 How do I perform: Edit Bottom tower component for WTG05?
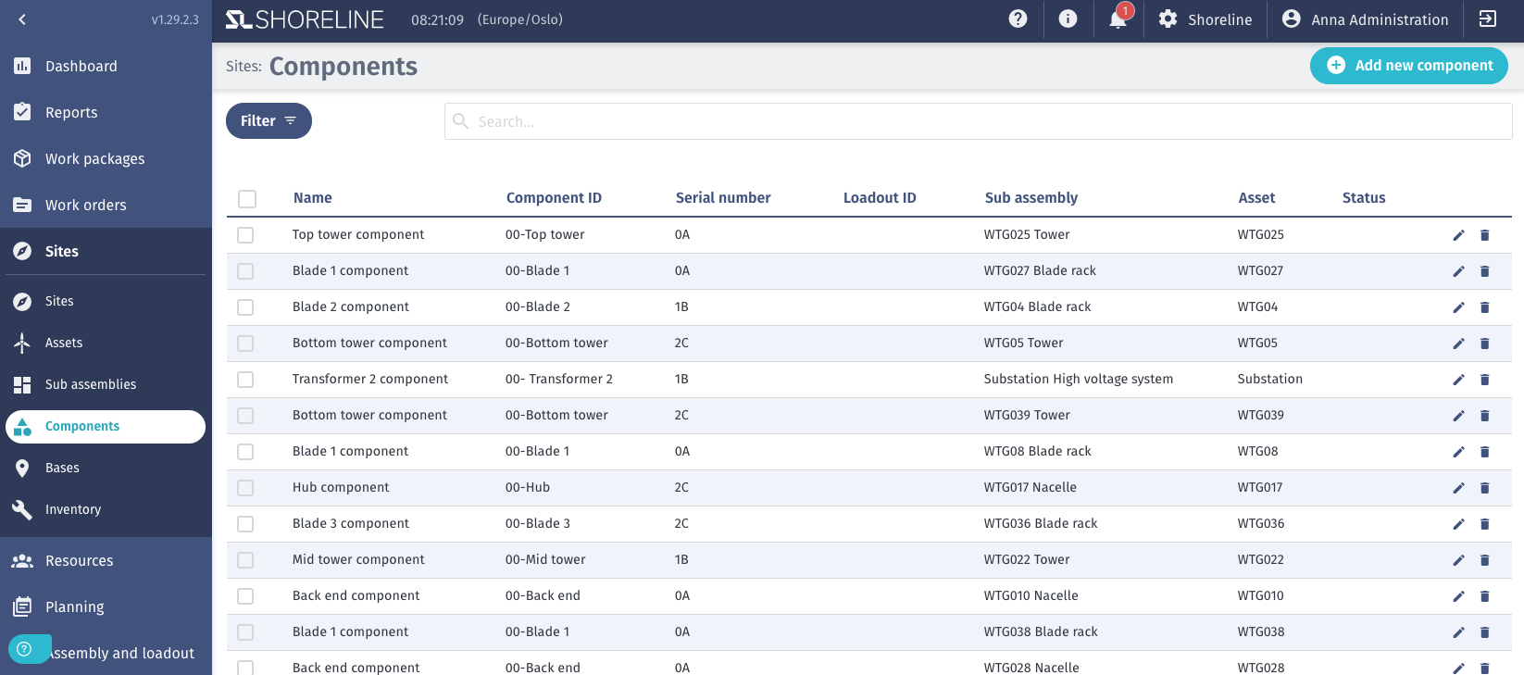pos(1458,344)
